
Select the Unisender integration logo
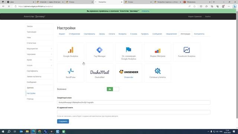coord(129,72)
